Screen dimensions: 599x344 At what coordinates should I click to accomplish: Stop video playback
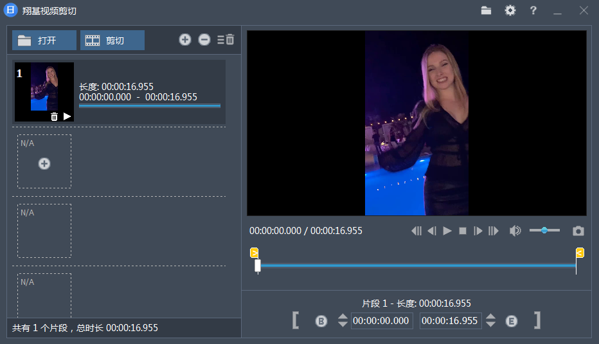tap(463, 231)
